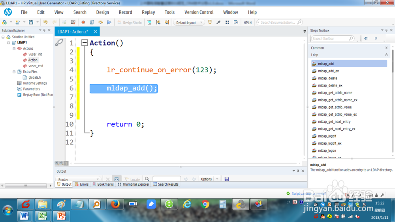Open Runtime Settings in Solution Explorer
395x222 pixels.
point(35,83)
